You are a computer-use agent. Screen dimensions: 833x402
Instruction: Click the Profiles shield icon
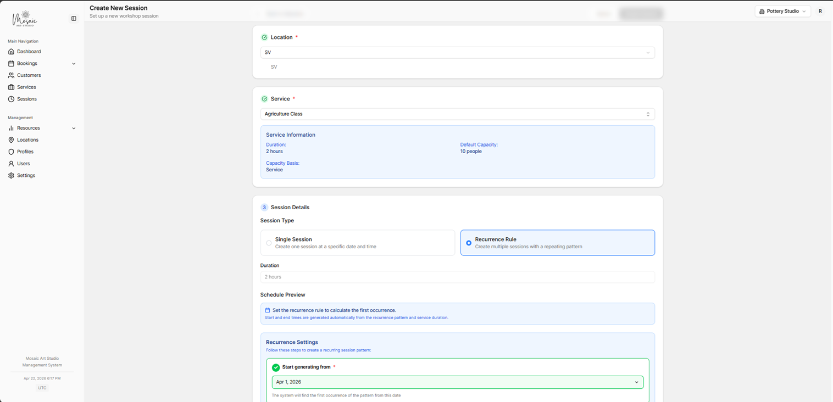(11, 152)
